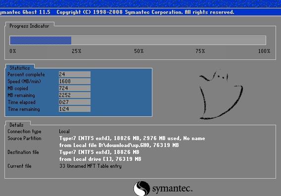Click the Time elapsed value 0:27

tap(75, 102)
